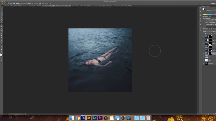Select the Crop tool
Image resolution: width=216 pixels, height=121 pixels.
pos(1,17)
